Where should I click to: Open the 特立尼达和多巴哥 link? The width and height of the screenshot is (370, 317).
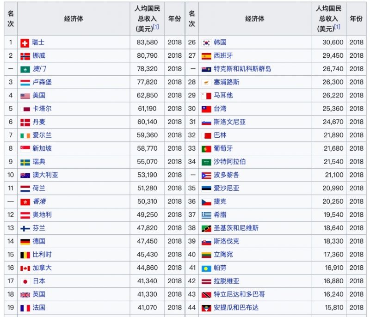239,294
